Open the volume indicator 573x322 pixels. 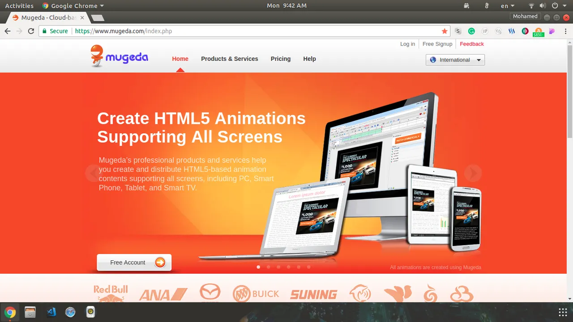[x=543, y=6]
